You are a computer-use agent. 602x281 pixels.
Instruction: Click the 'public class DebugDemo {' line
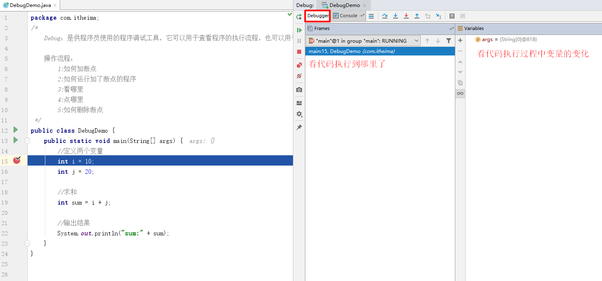(72, 131)
